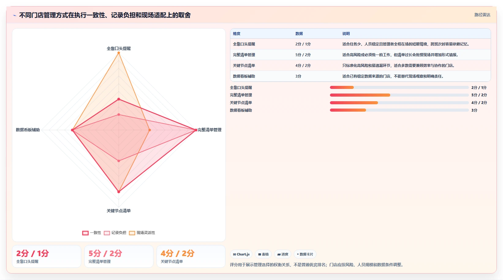The image size is (503, 280).
Task: Click the 路径雷达 label in the header
Action: pos(482,15)
